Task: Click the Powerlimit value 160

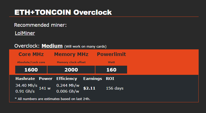Action: pos(111,70)
